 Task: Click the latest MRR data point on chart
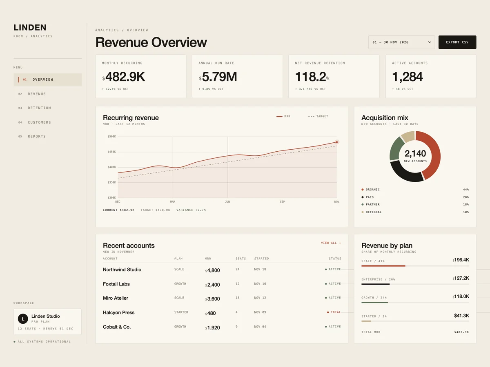[337, 142]
